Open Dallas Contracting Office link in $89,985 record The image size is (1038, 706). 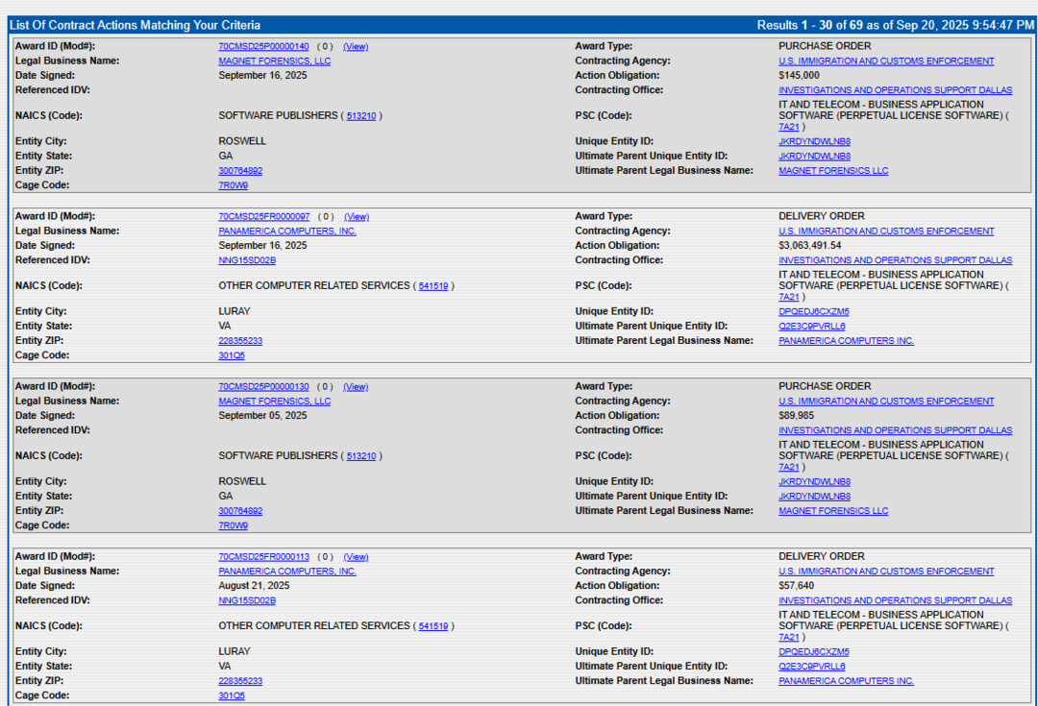pyautogui.click(x=895, y=430)
